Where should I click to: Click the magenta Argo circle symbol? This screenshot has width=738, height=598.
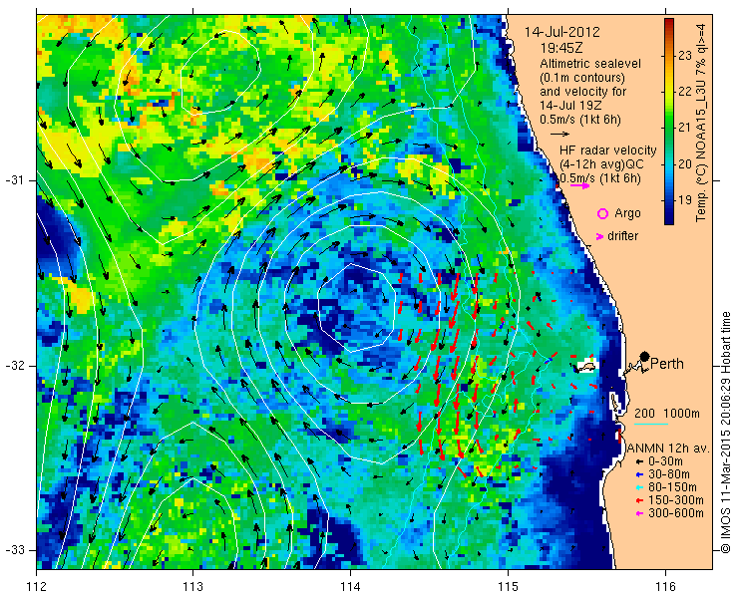pyautogui.click(x=602, y=213)
